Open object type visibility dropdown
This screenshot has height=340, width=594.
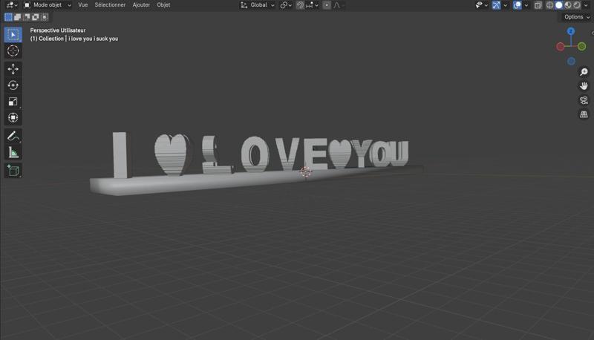(481, 5)
